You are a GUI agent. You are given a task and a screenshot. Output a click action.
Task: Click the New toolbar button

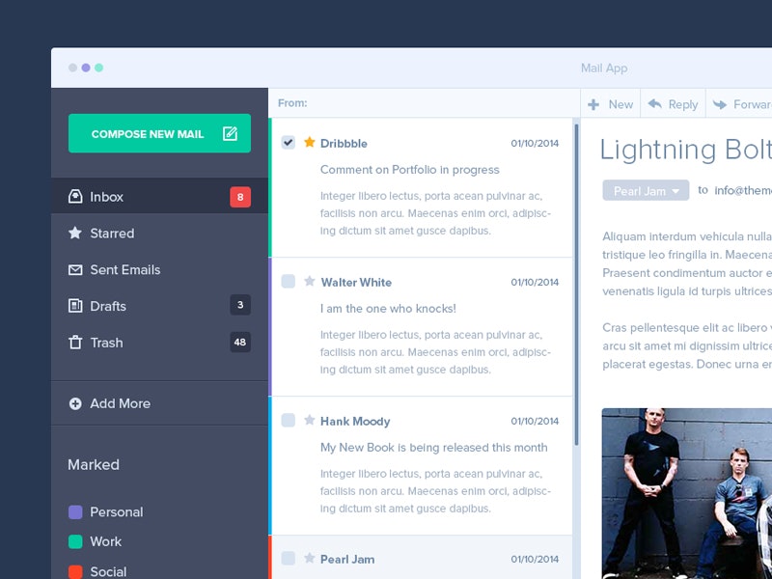click(x=611, y=104)
